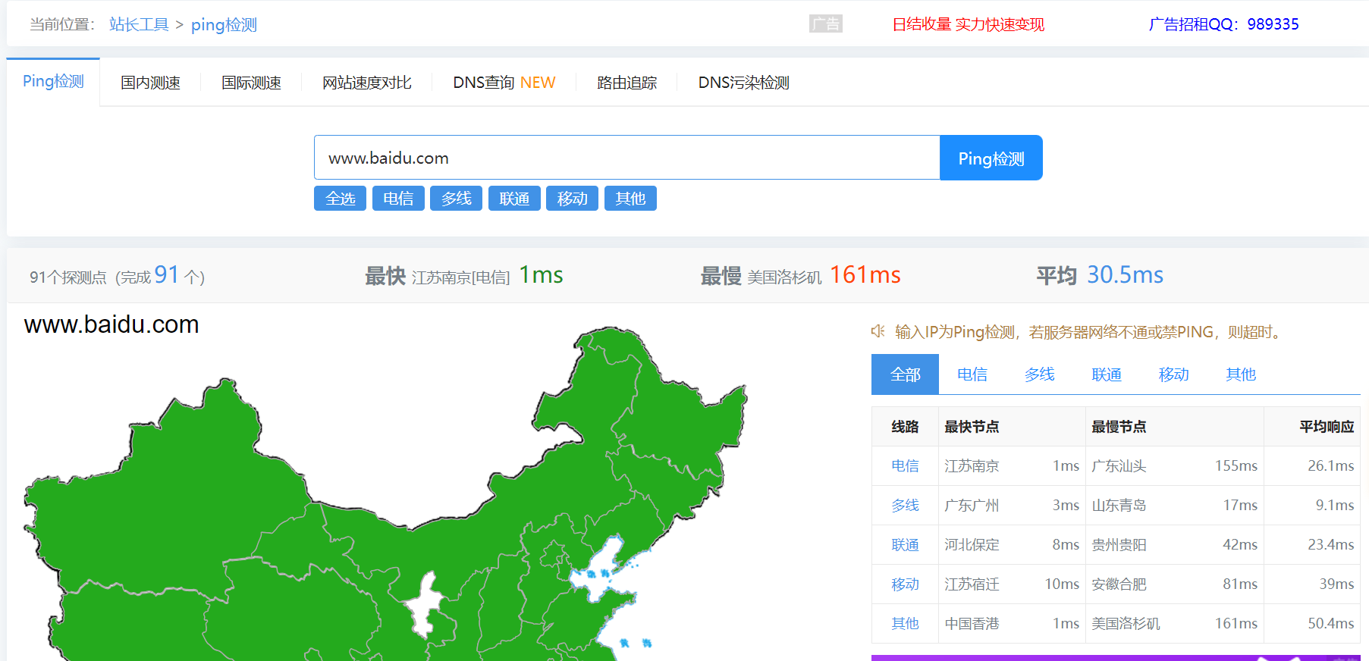Select the 电信 tab in results panel
Screen dimensions: 1369x661
(972, 374)
